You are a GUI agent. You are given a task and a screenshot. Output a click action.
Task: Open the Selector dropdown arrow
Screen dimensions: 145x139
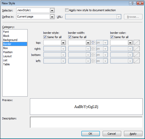coord(52,10)
